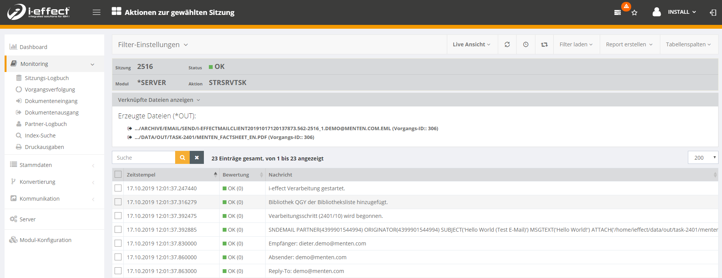Click the clock icon in filter toolbar
The width and height of the screenshot is (722, 278).
coord(526,44)
